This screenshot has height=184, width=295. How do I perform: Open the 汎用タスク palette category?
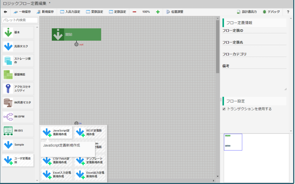pyautogui.click(x=18, y=46)
